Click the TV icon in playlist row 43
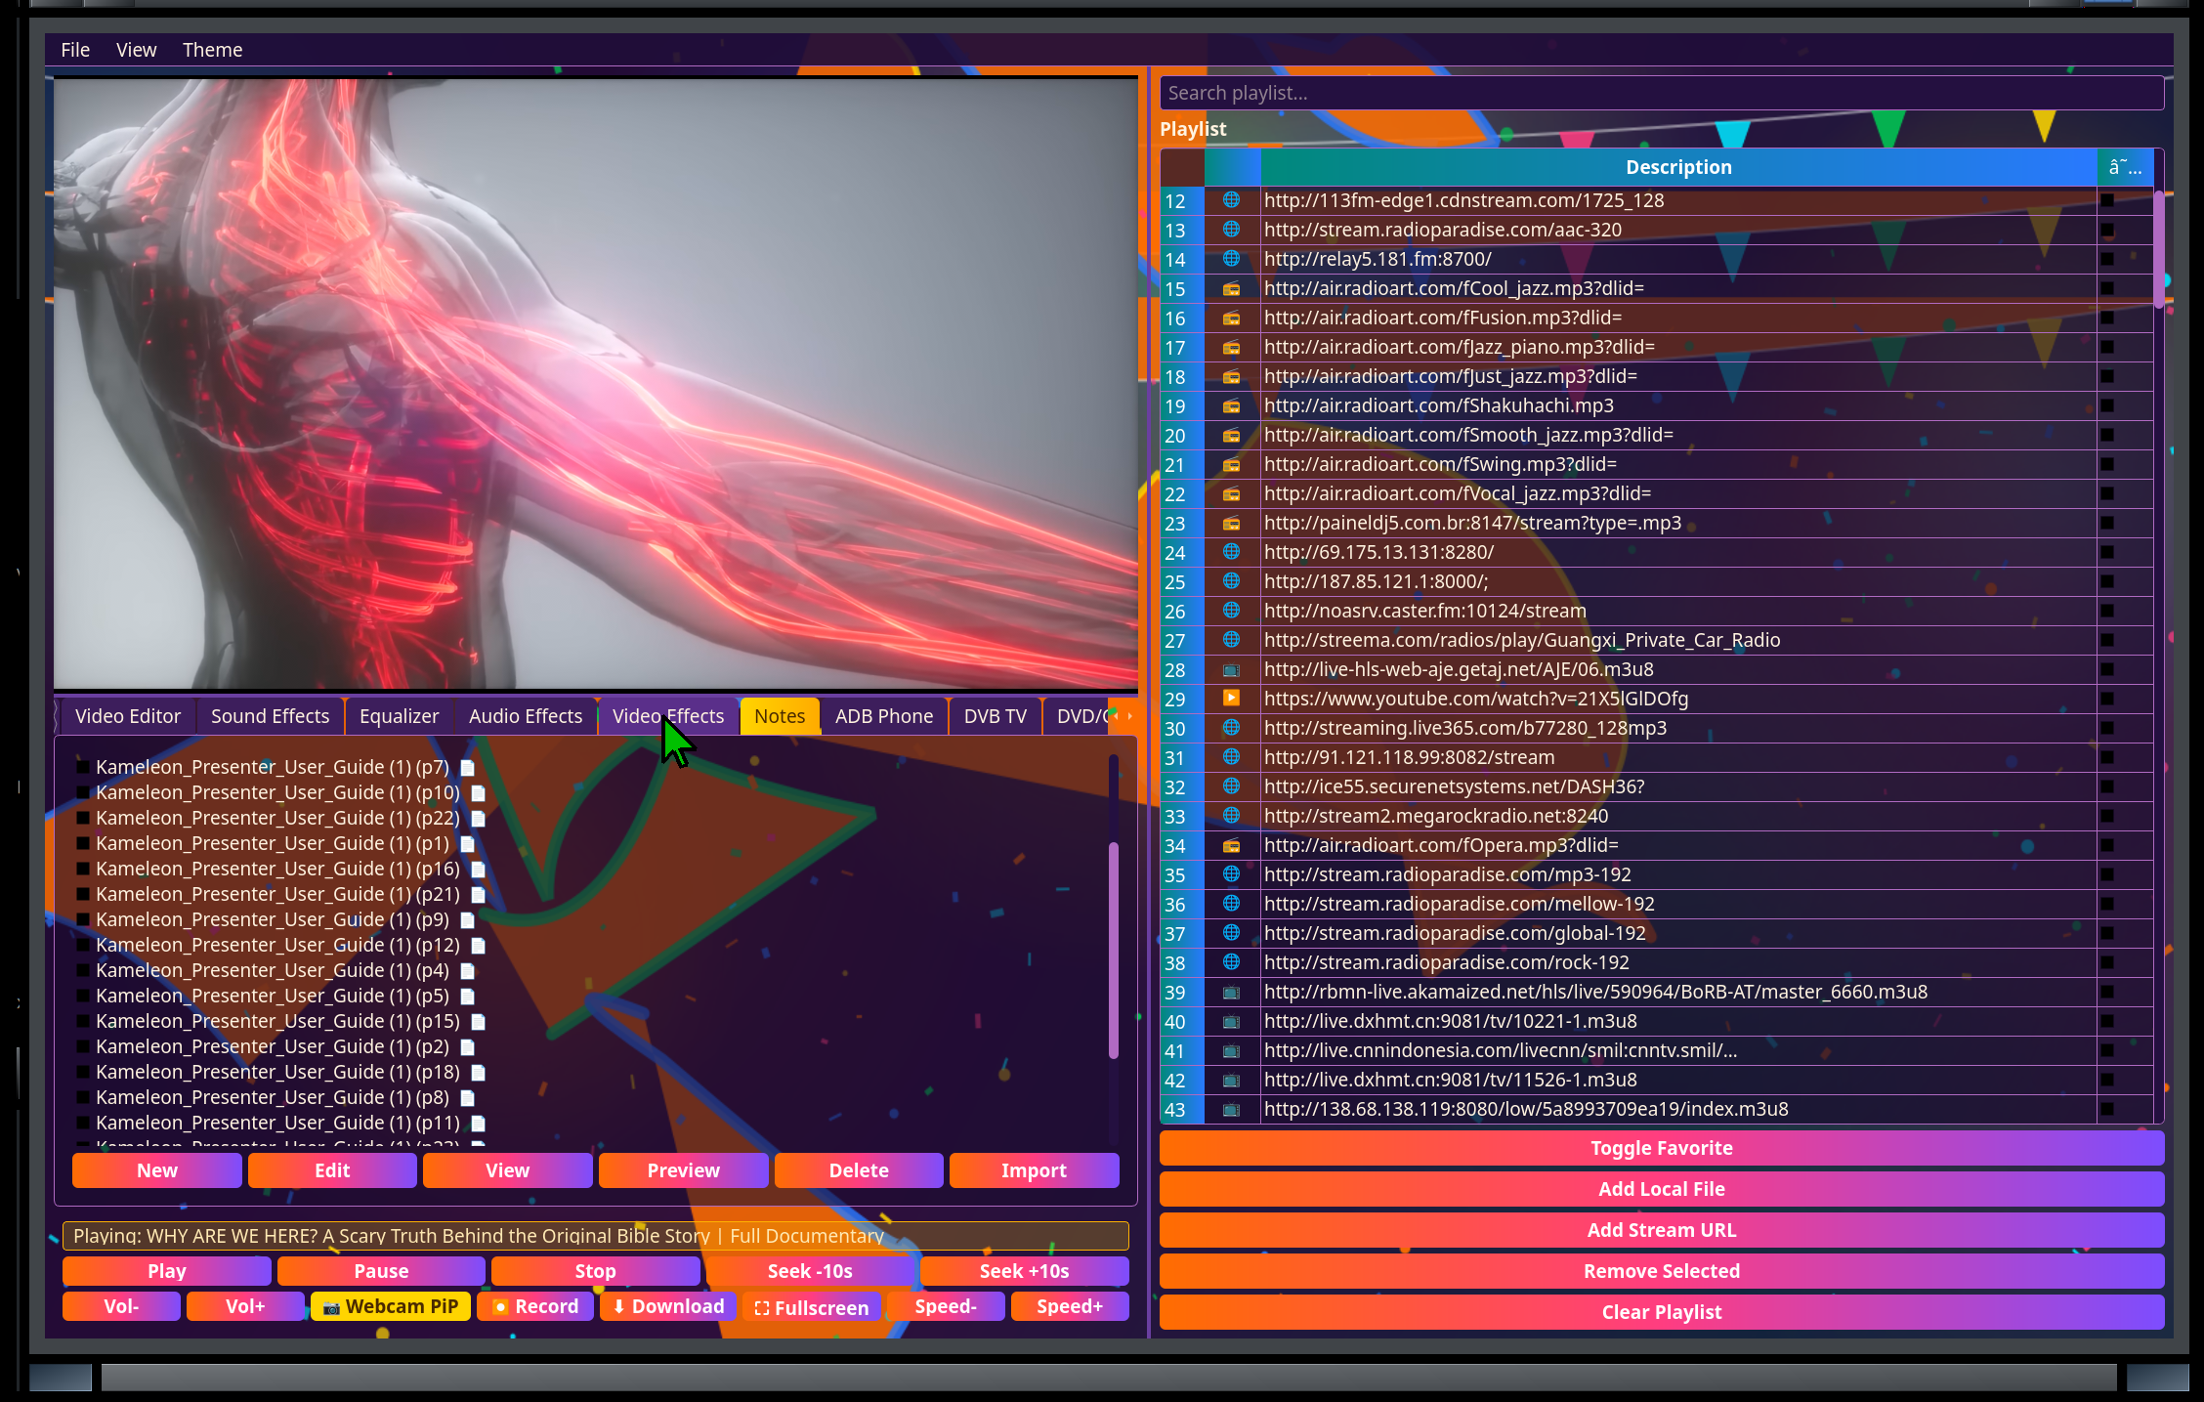 (x=1231, y=1109)
